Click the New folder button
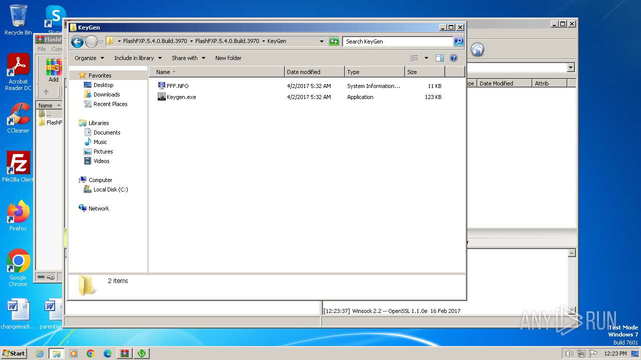Image resolution: width=641 pixels, height=360 pixels. (x=228, y=58)
